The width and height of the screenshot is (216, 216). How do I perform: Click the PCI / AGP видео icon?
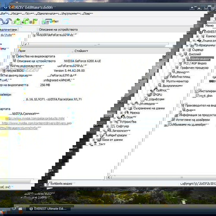pyautogui.click(x=180, y=64)
